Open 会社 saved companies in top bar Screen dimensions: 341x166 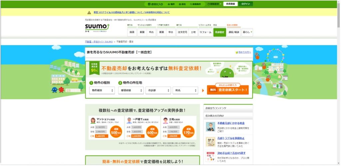point(182,4)
